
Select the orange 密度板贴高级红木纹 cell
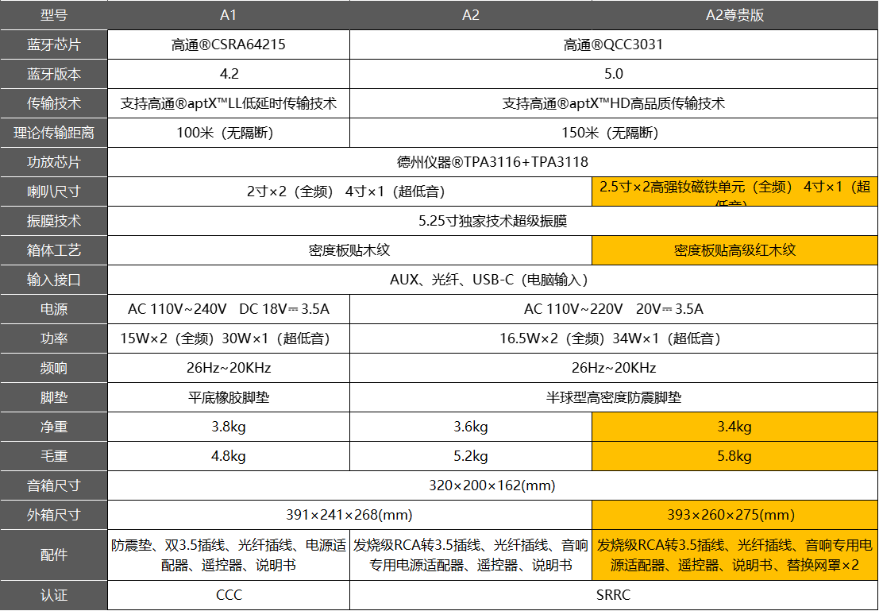735,250
